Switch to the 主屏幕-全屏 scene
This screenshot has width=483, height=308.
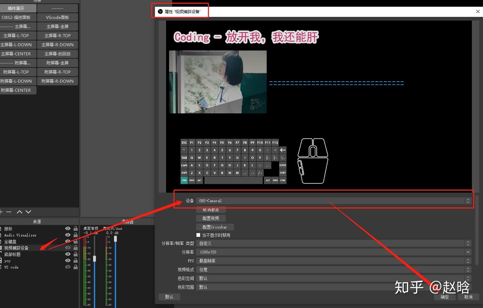(57, 26)
